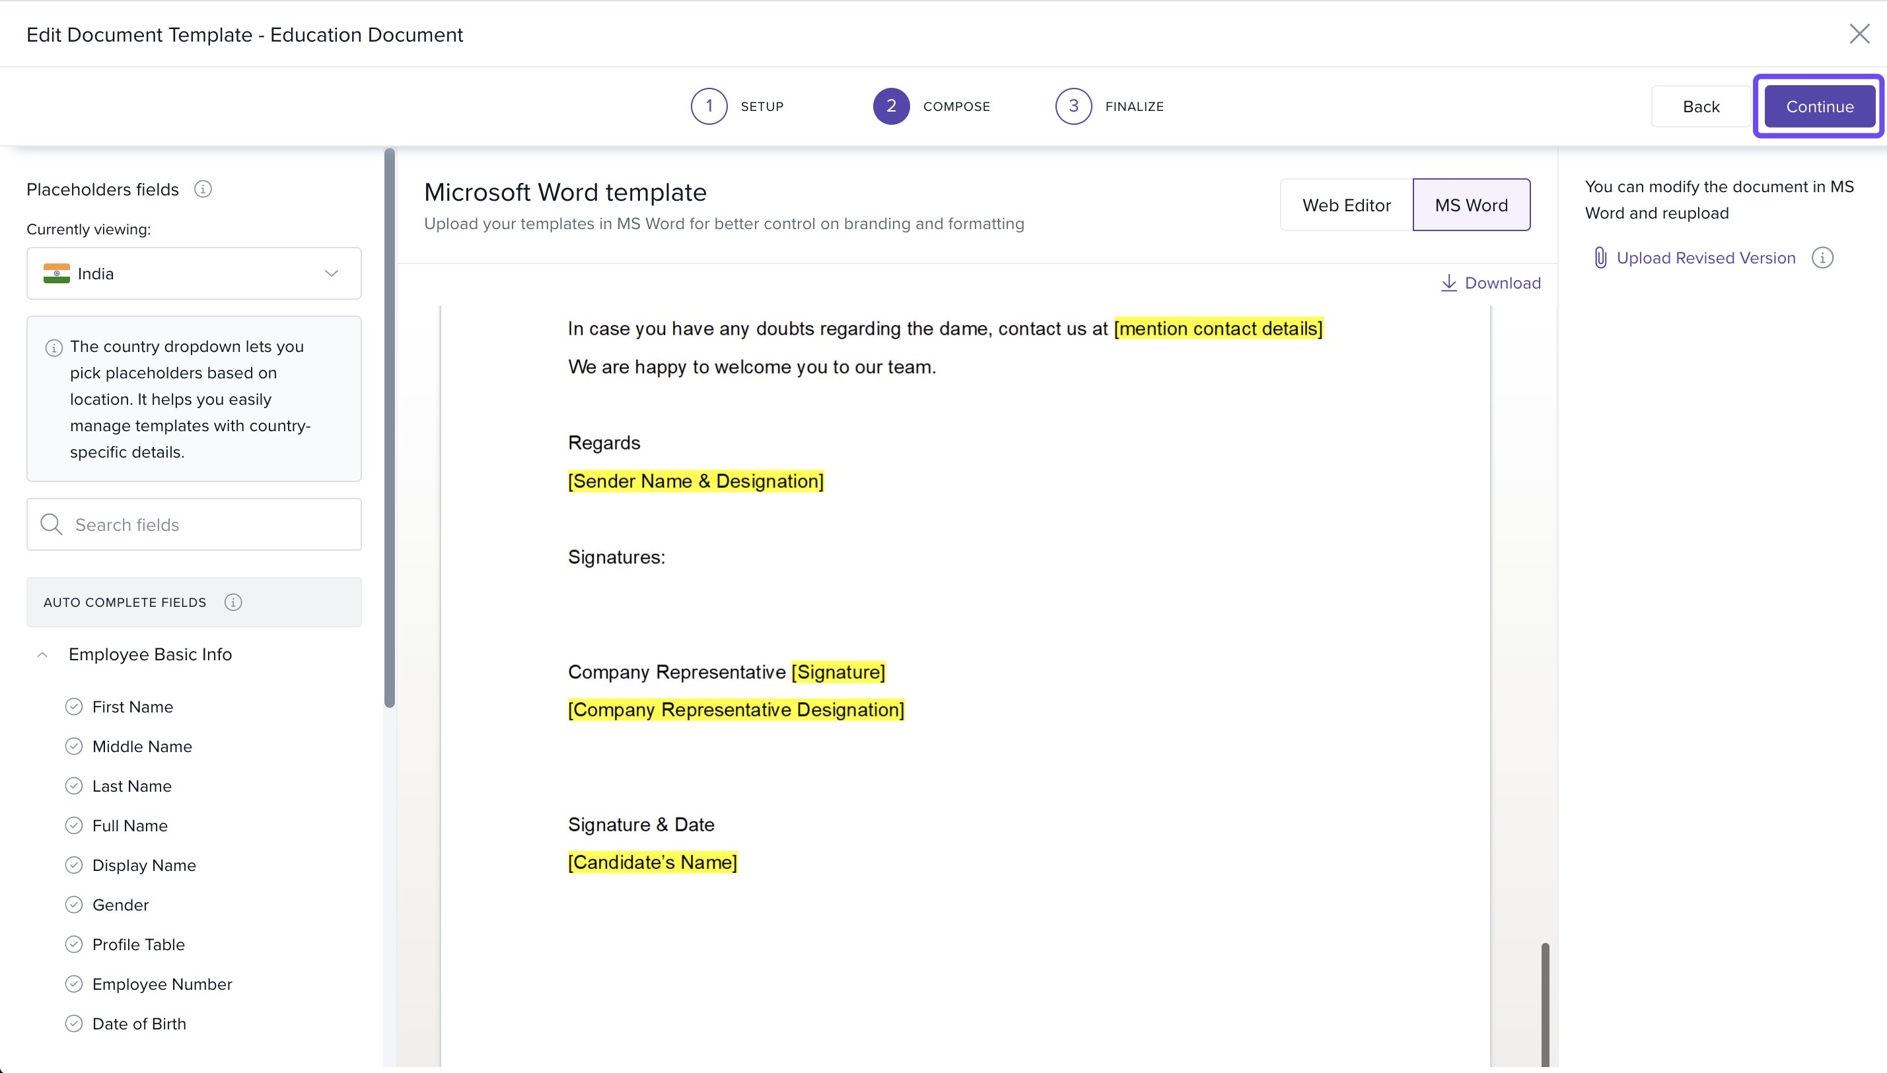Select the Gender placeholder checkmark

point(74,905)
